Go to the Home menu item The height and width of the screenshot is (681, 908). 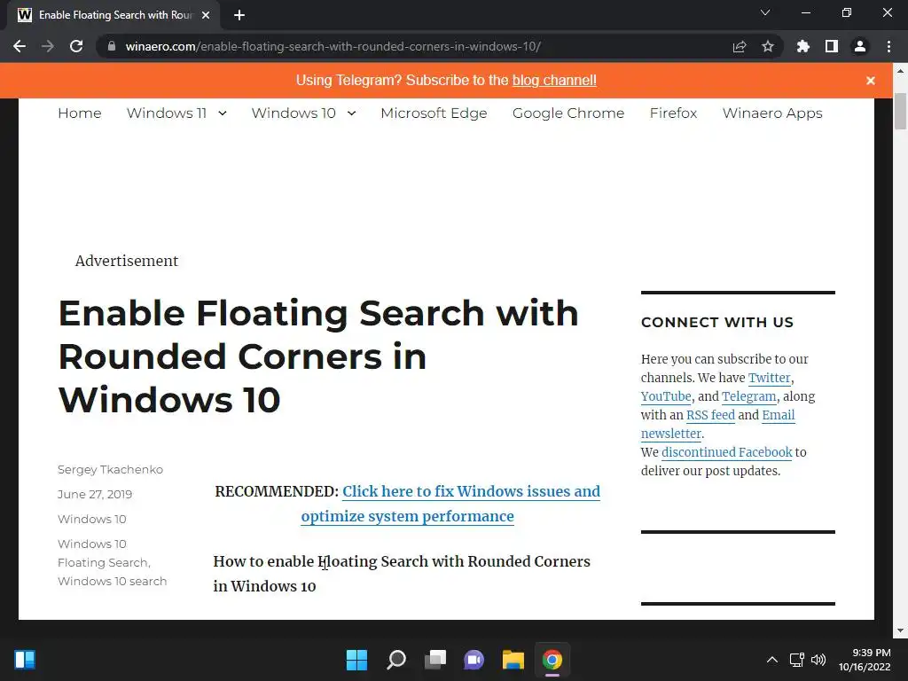point(79,113)
